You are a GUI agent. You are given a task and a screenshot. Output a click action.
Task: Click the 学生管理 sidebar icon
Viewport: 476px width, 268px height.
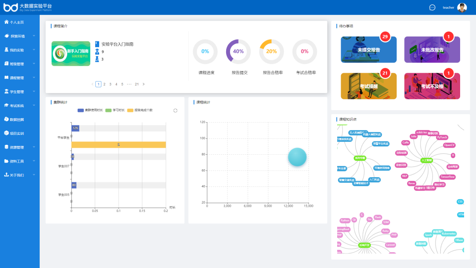pos(6,91)
